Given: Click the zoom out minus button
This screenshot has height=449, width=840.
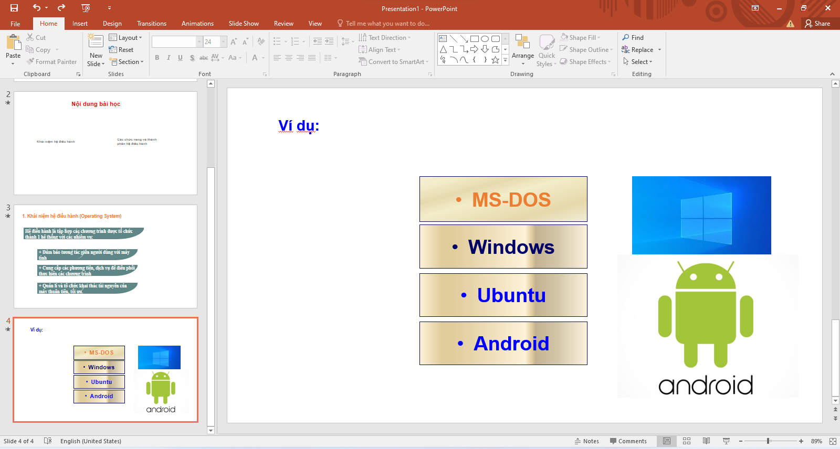Looking at the screenshot, I should pyautogui.click(x=741, y=441).
